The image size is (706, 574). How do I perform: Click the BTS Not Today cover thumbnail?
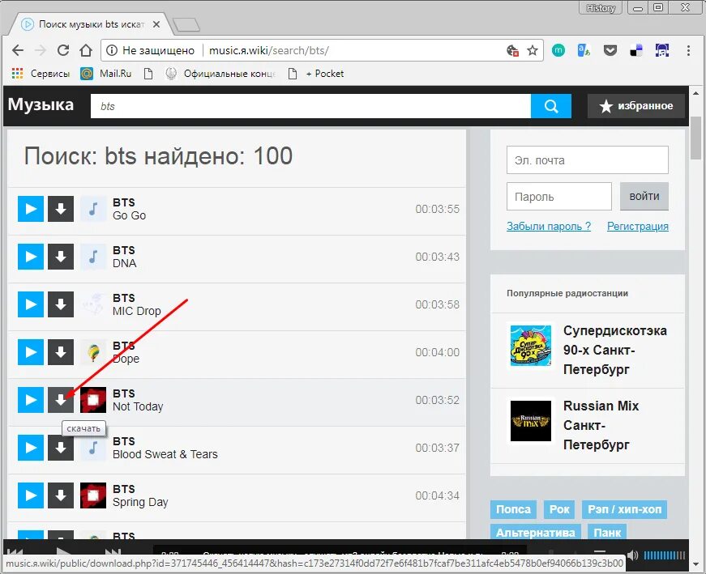pyautogui.click(x=93, y=400)
